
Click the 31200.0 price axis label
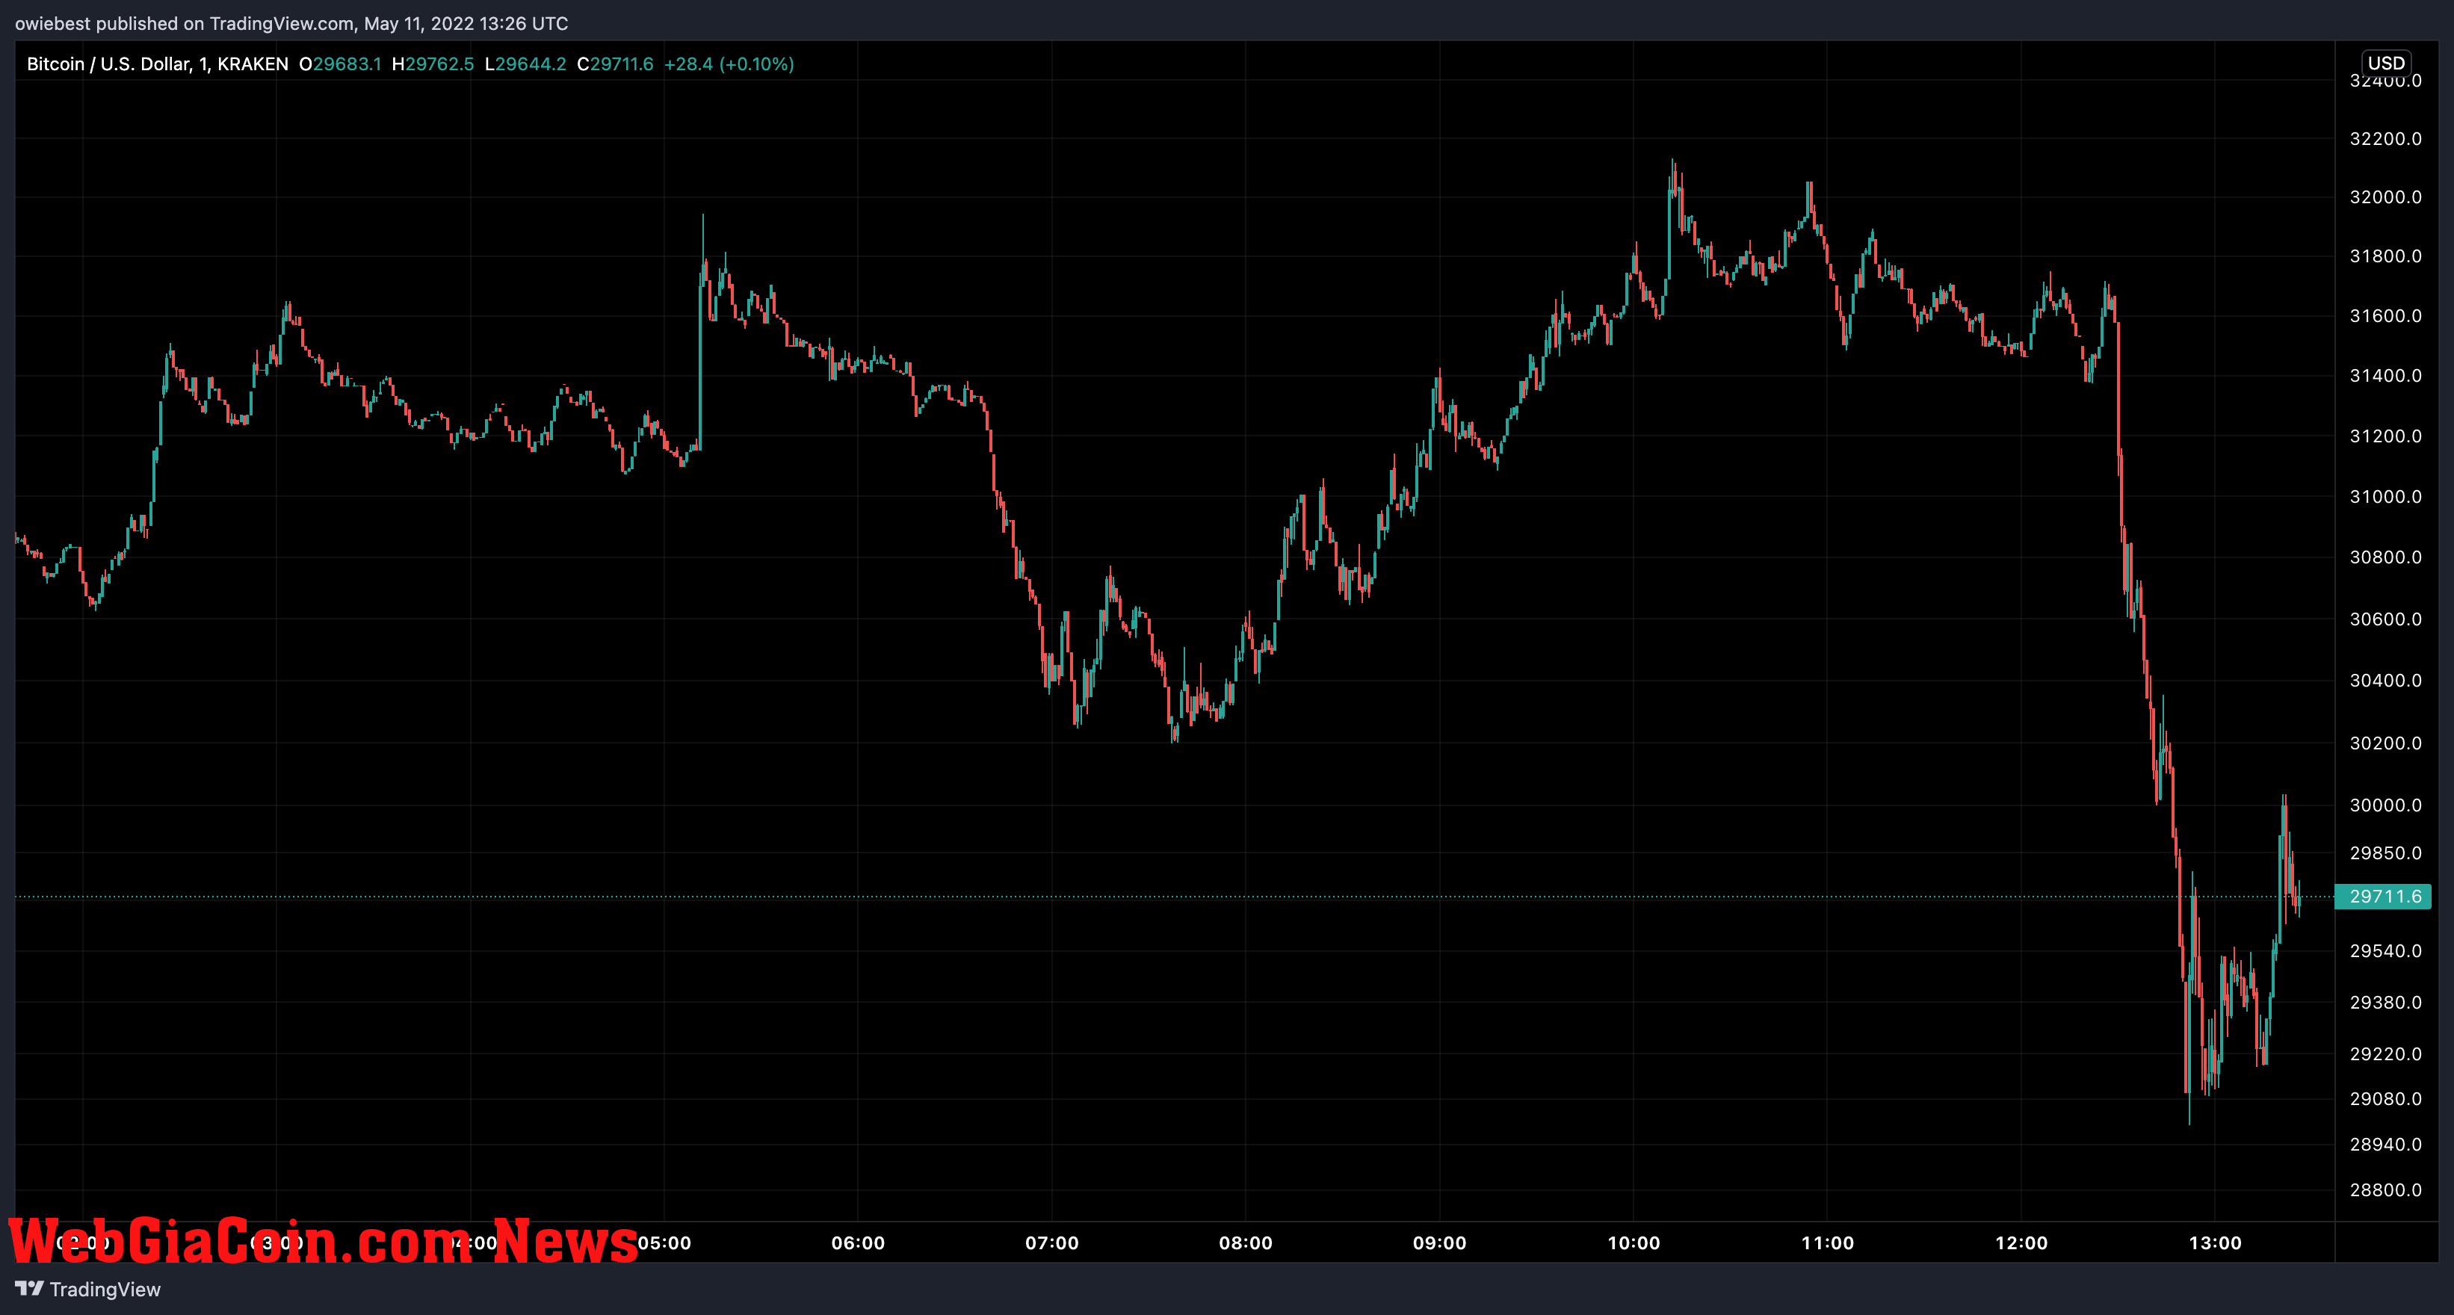tap(2385, 436)
